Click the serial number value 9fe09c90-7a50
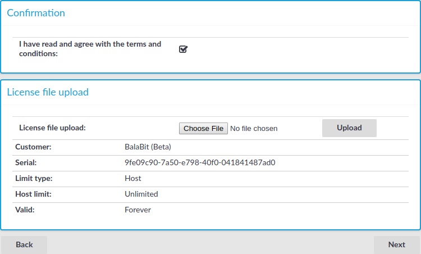 point(200,162)
